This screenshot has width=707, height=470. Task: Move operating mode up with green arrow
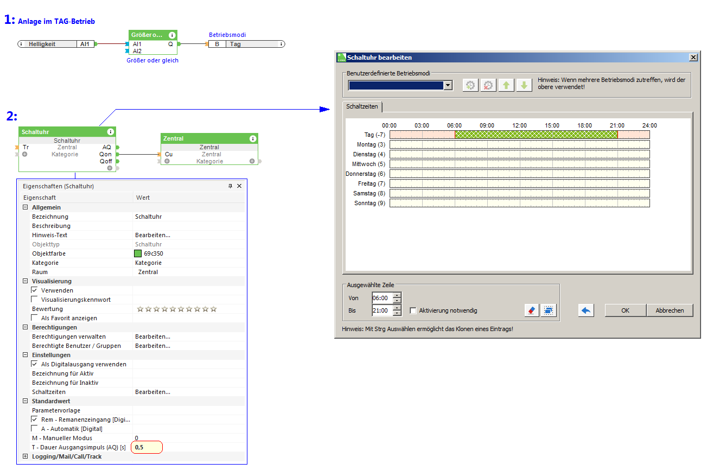tap(506, 85)
